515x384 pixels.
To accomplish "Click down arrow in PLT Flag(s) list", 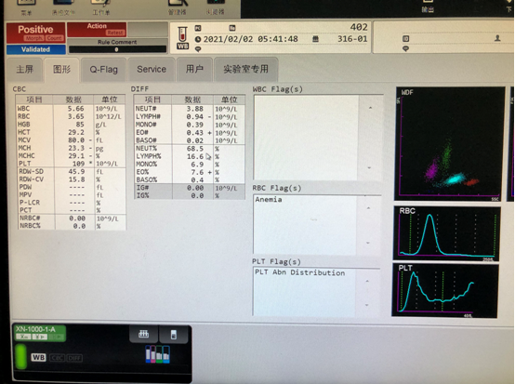I will point(367,305).
